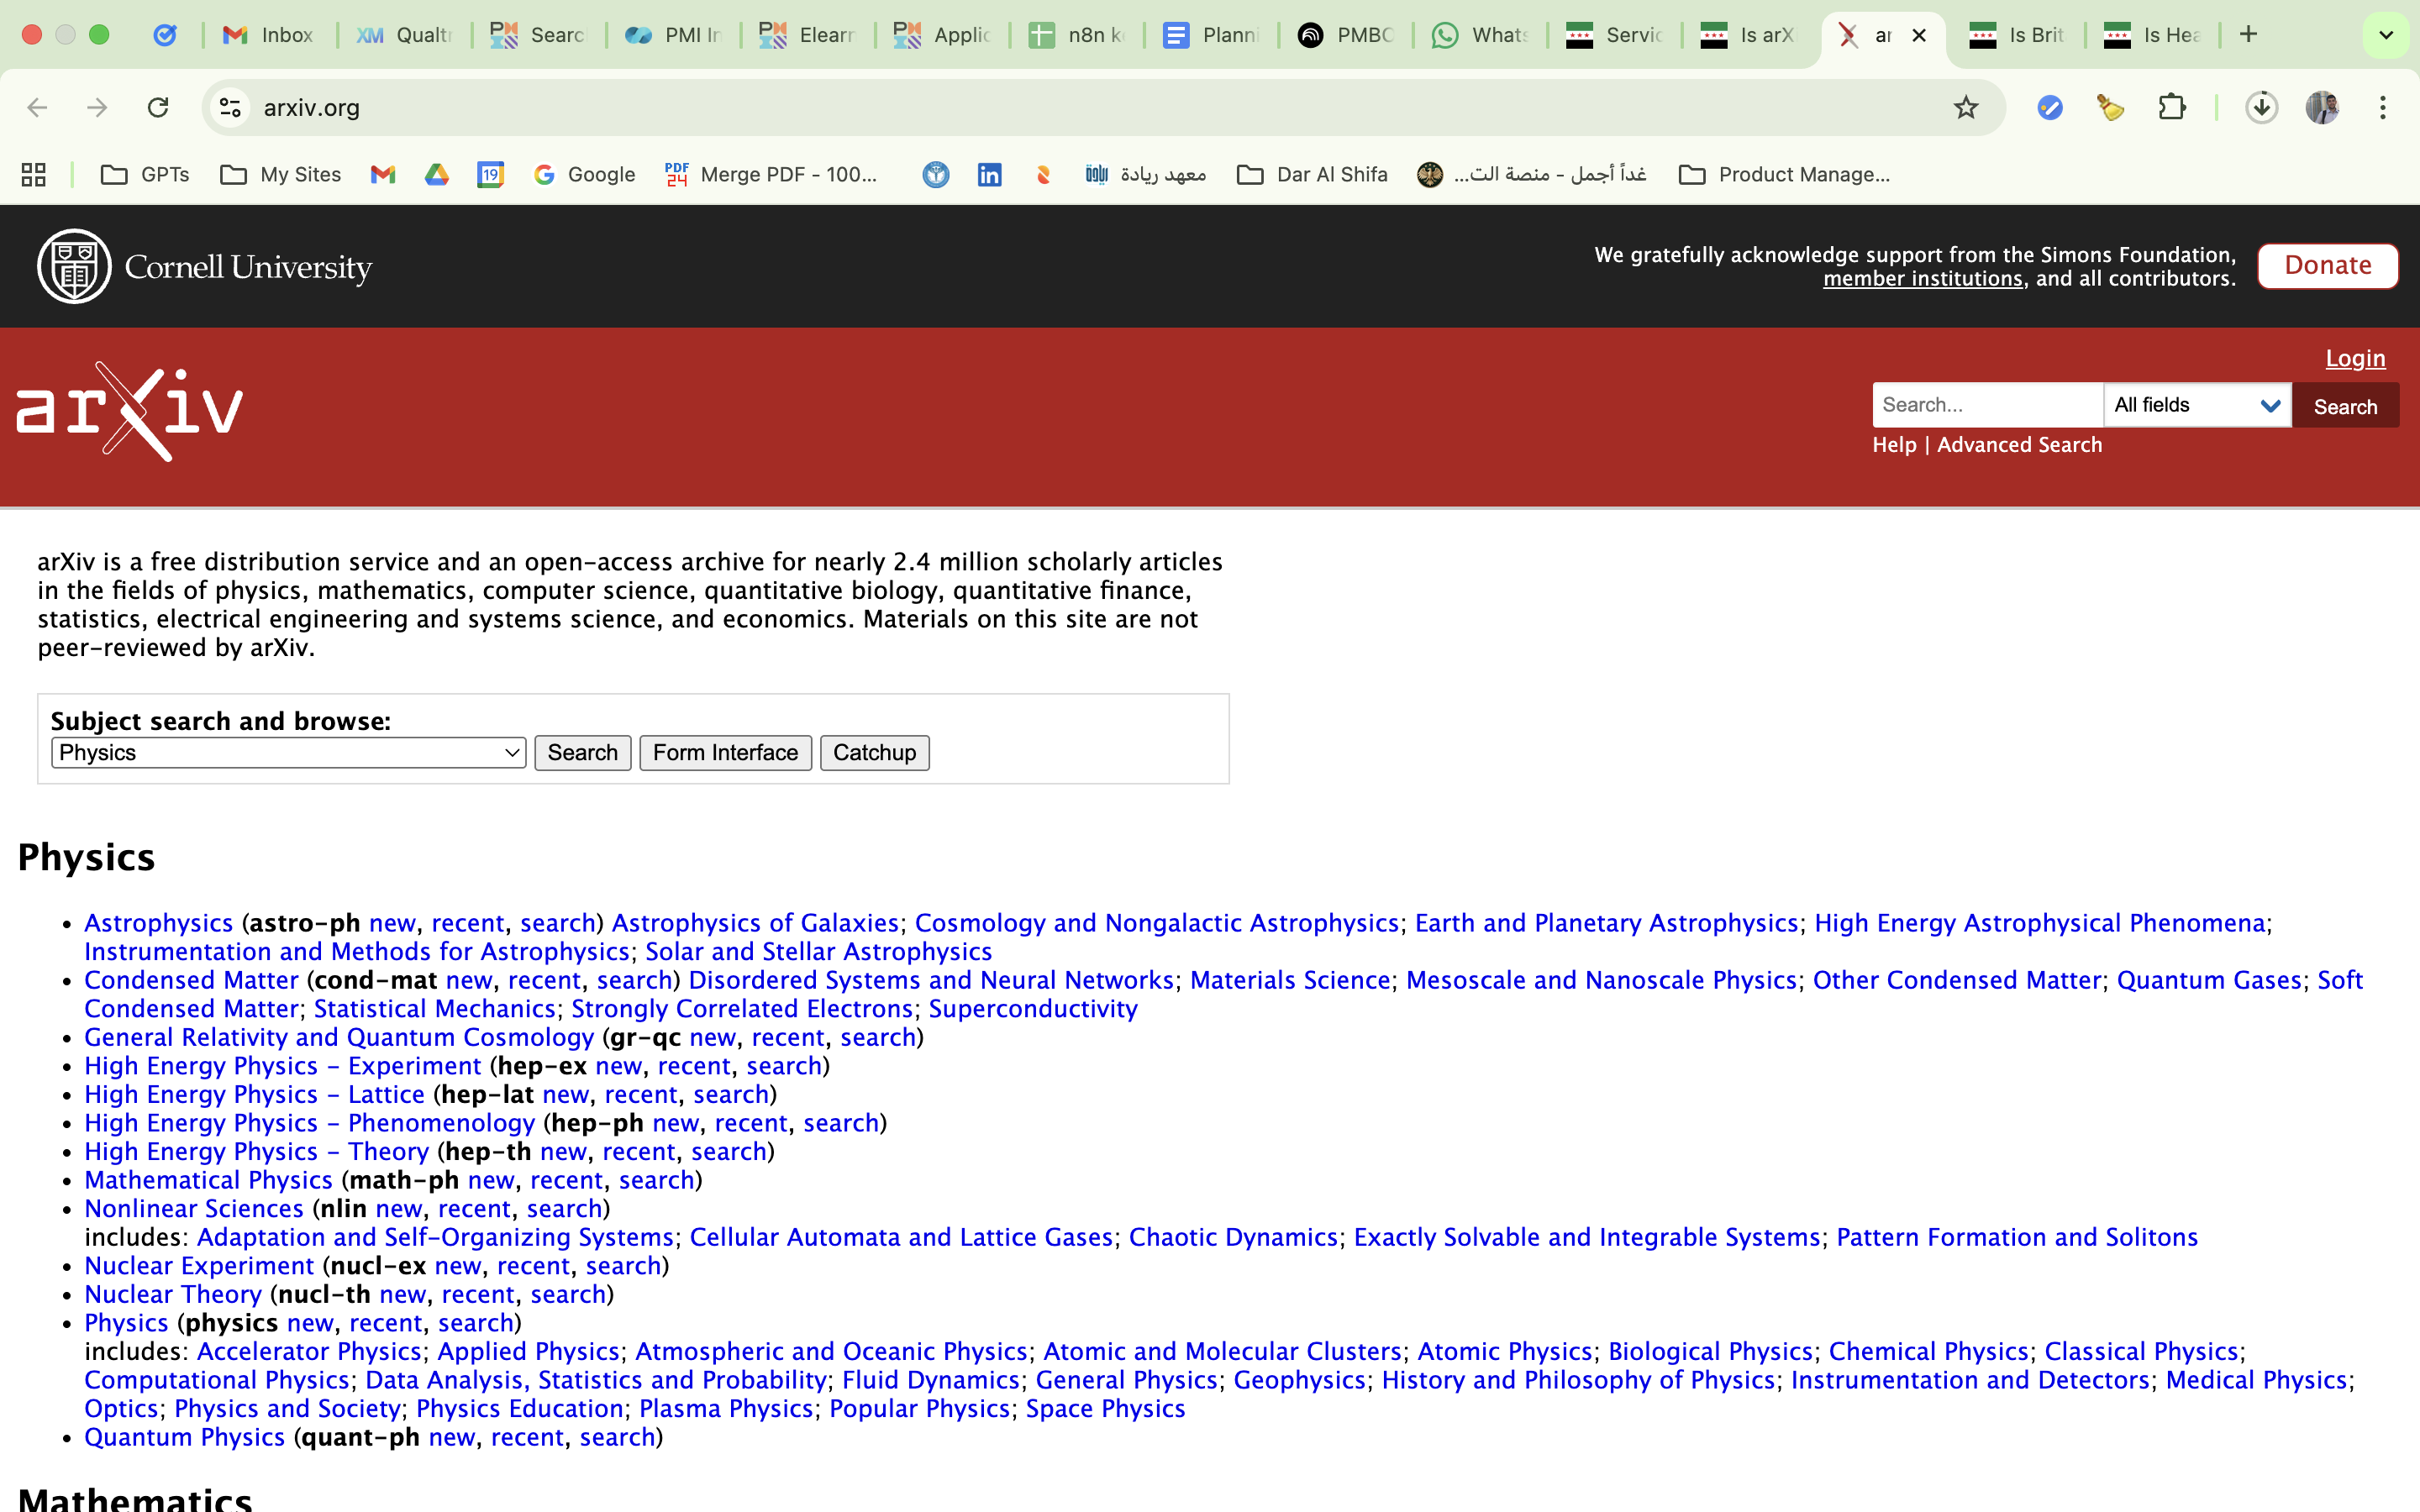The image size is (2420, 1512).
Task: Switch to the WhatsApp tab
Action: (1479, 35)
